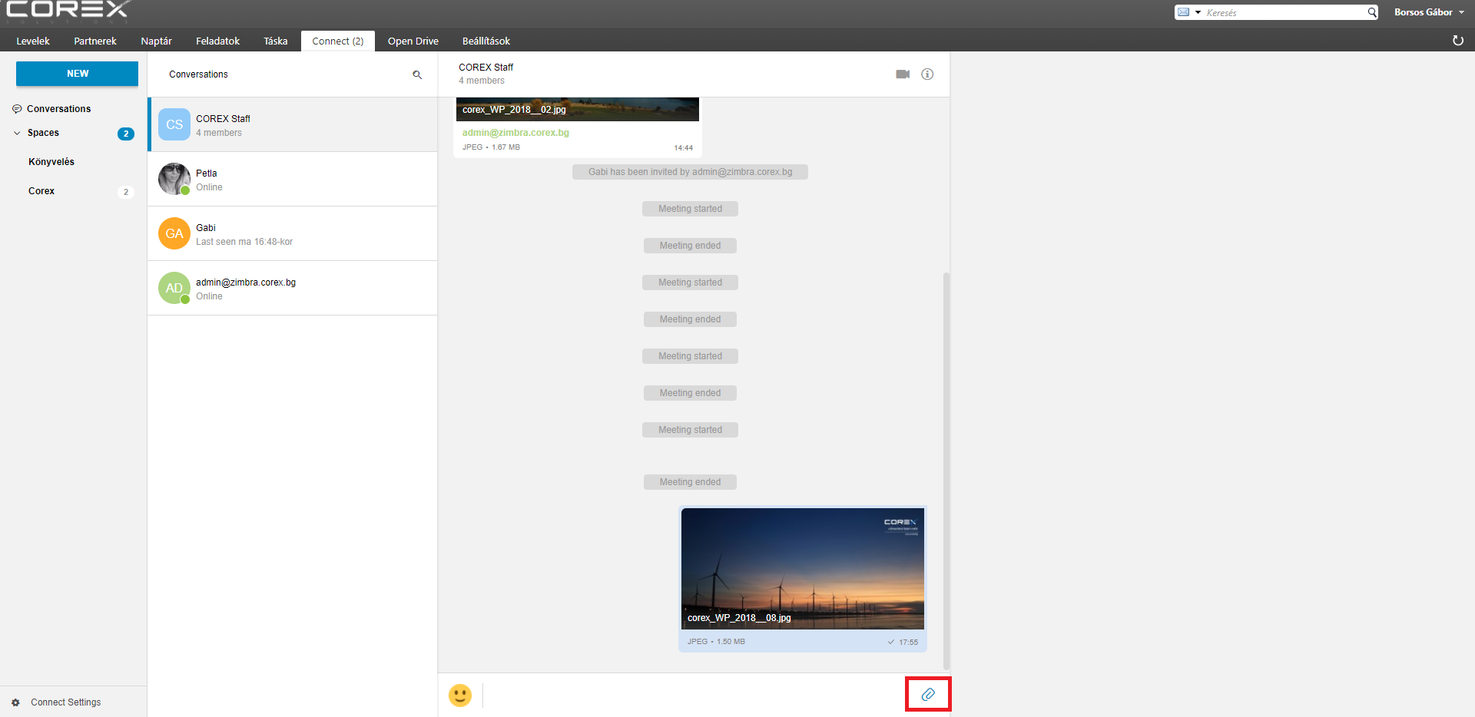Open Connect Settings
Screen dimensions: 1475x717
[65, 702]
